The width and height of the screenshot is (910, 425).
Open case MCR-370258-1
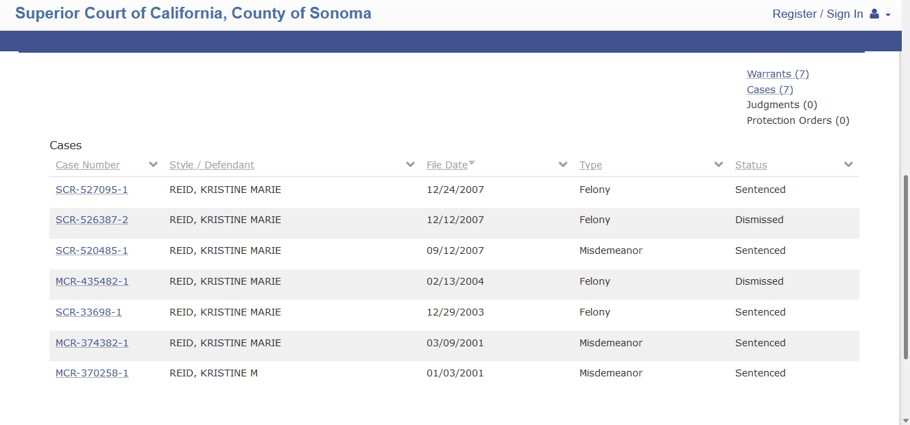[x=92, y=373]
